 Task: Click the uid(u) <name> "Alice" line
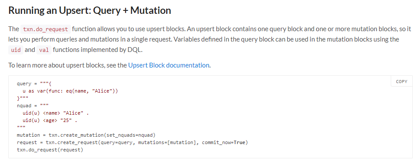pyautogui.click(x=56, y=113)
